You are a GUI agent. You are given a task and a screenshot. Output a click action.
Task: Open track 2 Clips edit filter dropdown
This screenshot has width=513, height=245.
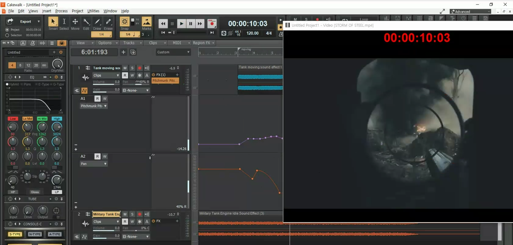106,221
